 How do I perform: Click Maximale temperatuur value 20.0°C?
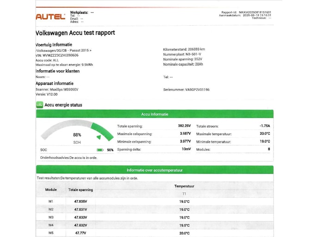tap(265, 134)
